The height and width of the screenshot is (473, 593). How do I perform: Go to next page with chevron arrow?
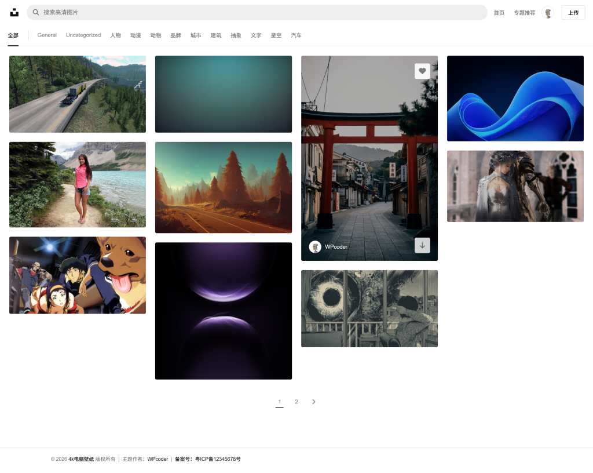314,402
